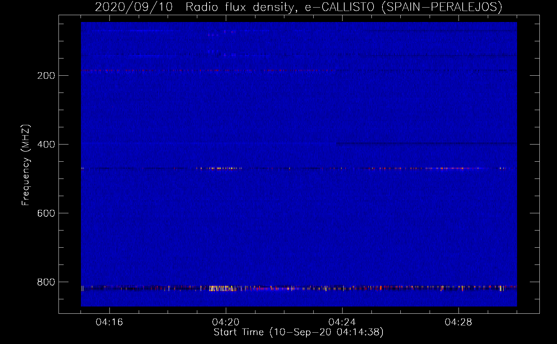
Task: Click the bright yellow burst near 04:20 at 820 MHz
Action: click(x=223, y=288)
